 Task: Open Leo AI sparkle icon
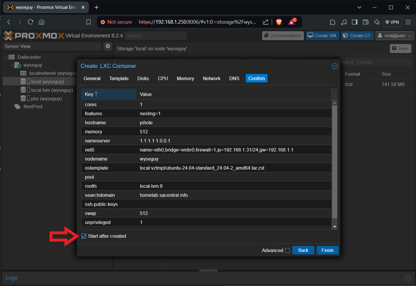[377, 22]
